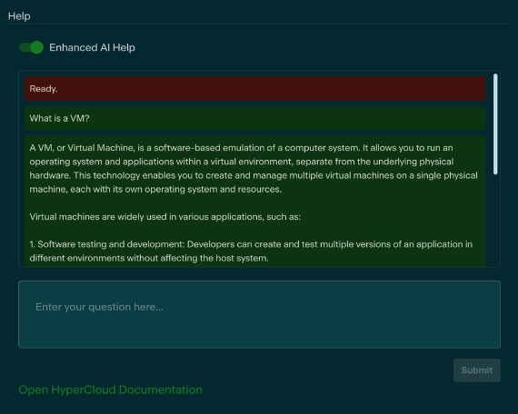Click the scrollbar track below the thumb
518x414 pixels.
point(495,220)
